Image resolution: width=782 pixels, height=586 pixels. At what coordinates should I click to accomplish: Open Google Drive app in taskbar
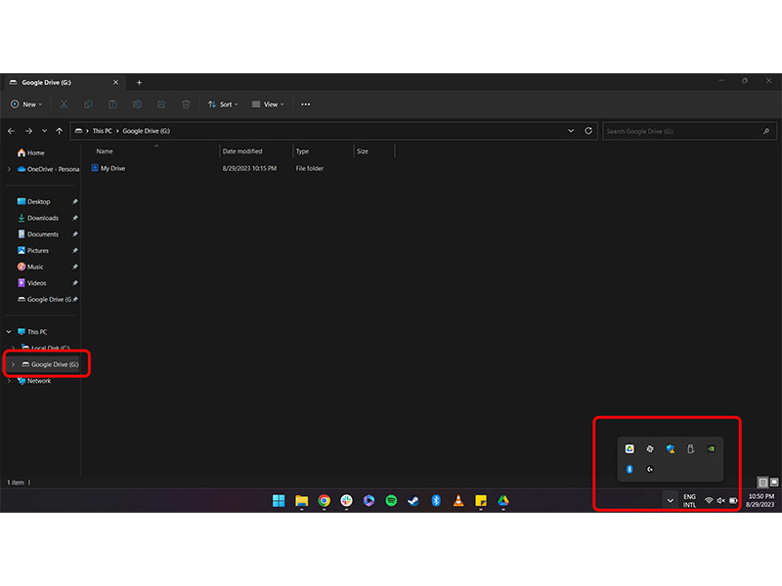click(503, 500)
